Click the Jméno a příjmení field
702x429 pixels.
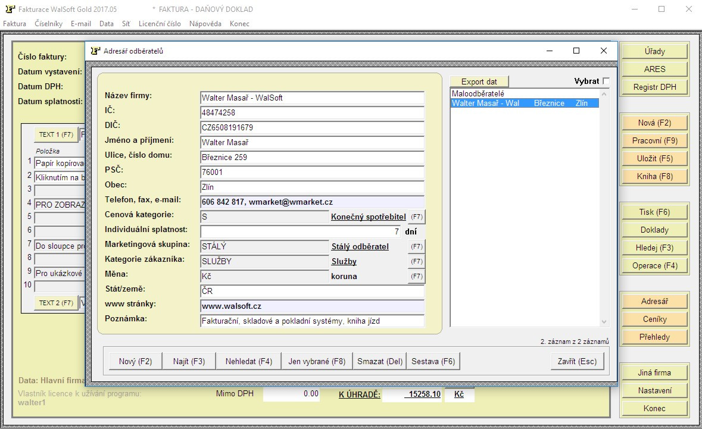coord(312,142)
